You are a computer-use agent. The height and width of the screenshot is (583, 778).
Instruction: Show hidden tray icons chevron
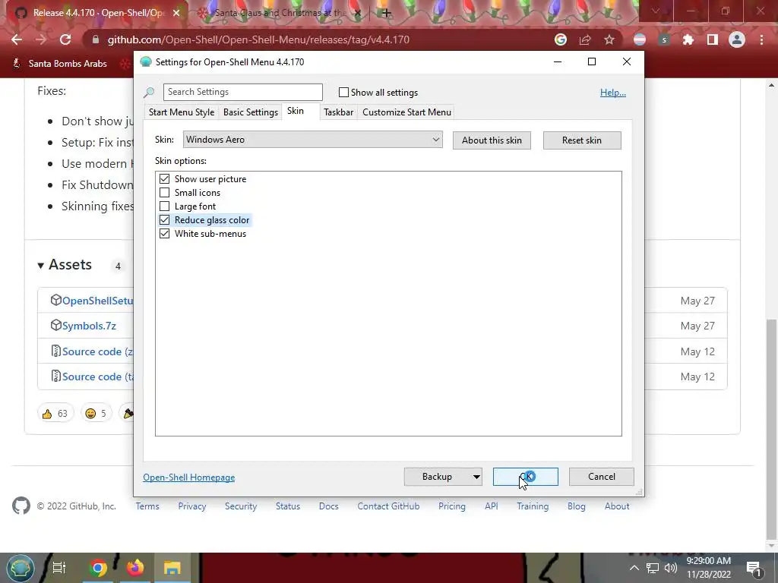coord(634,568)
